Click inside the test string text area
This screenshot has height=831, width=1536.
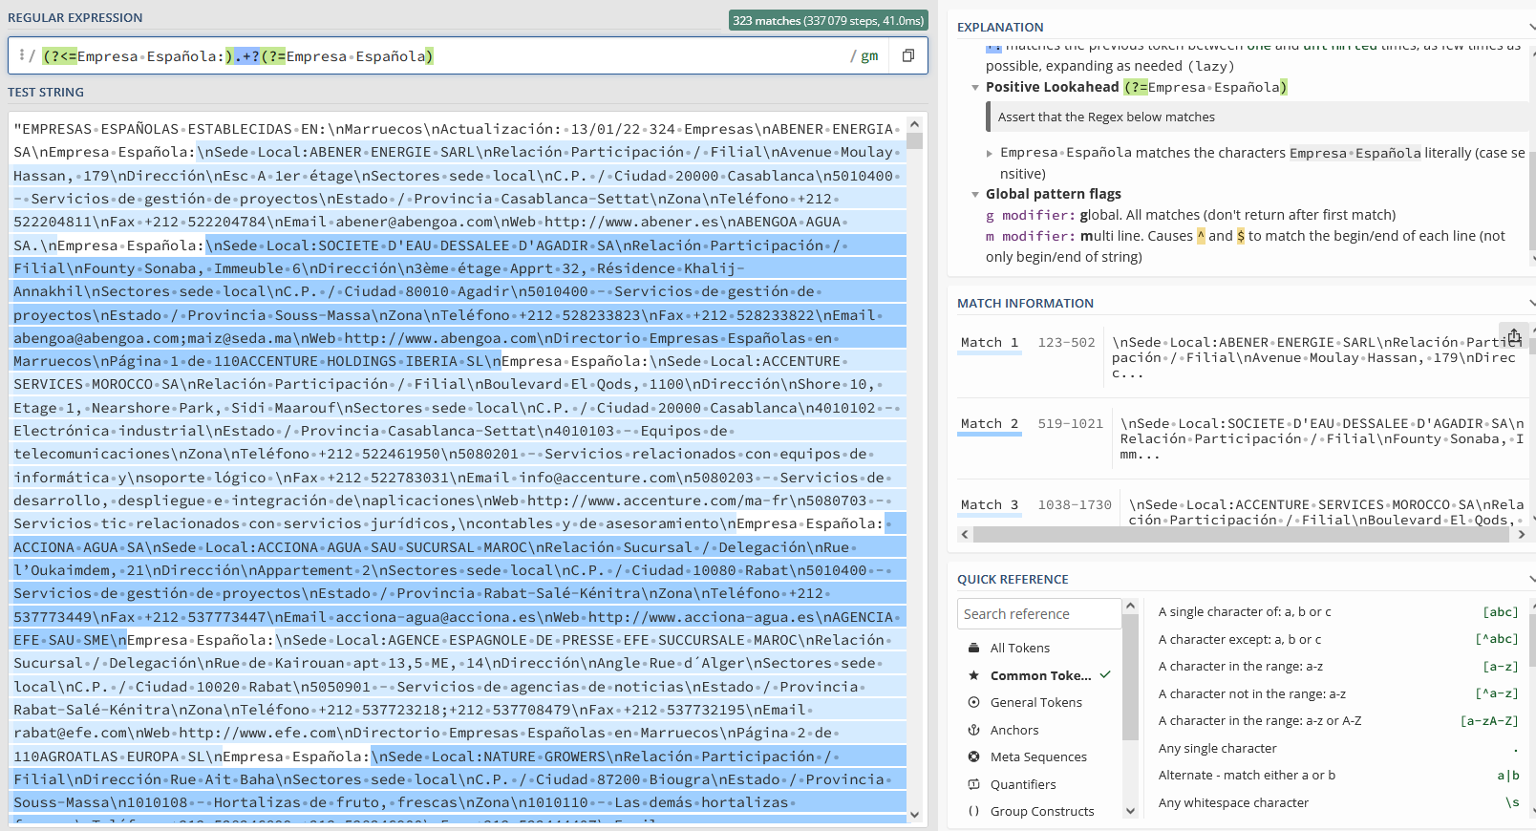[459, 468]
